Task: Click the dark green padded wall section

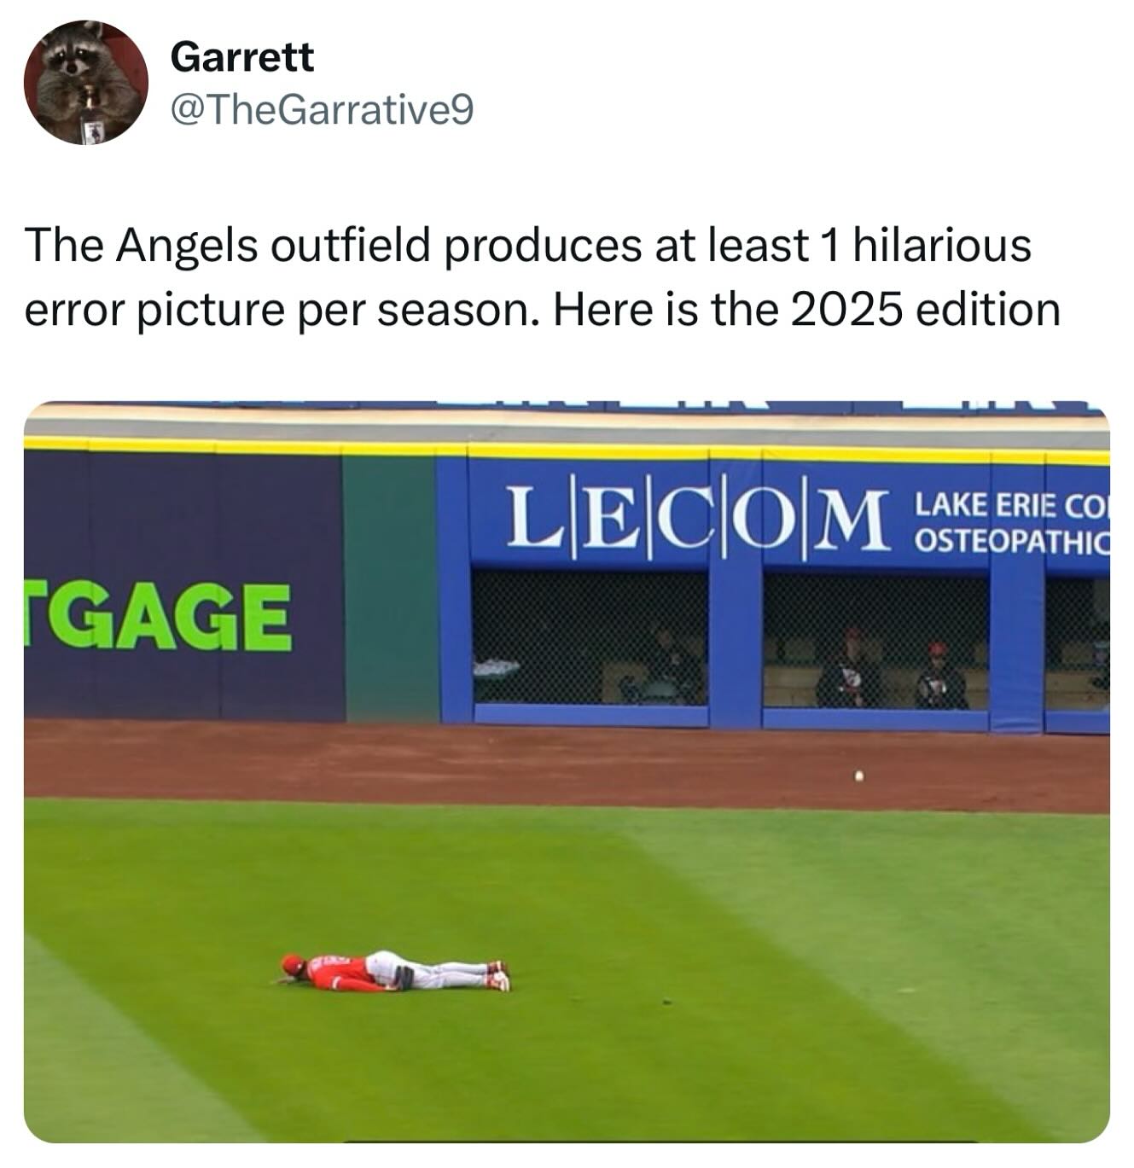Action: (x=392, y=588)
